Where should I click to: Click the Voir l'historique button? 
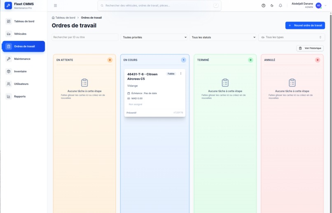point(310,48)
